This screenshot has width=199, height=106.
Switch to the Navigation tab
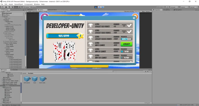point(178,10)
